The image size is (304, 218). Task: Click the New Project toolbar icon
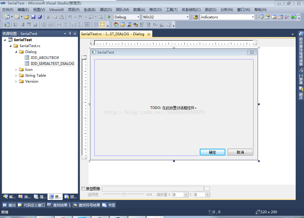[7, 17]
